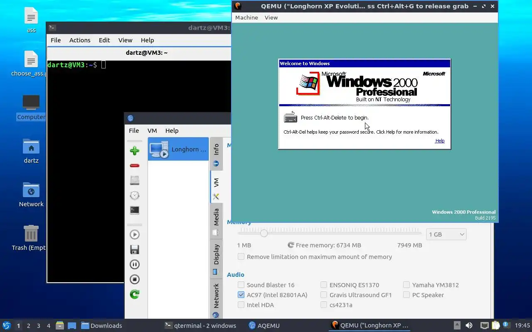Open the QEMU View menu
The image size is (532, 332).
[271, 17]
